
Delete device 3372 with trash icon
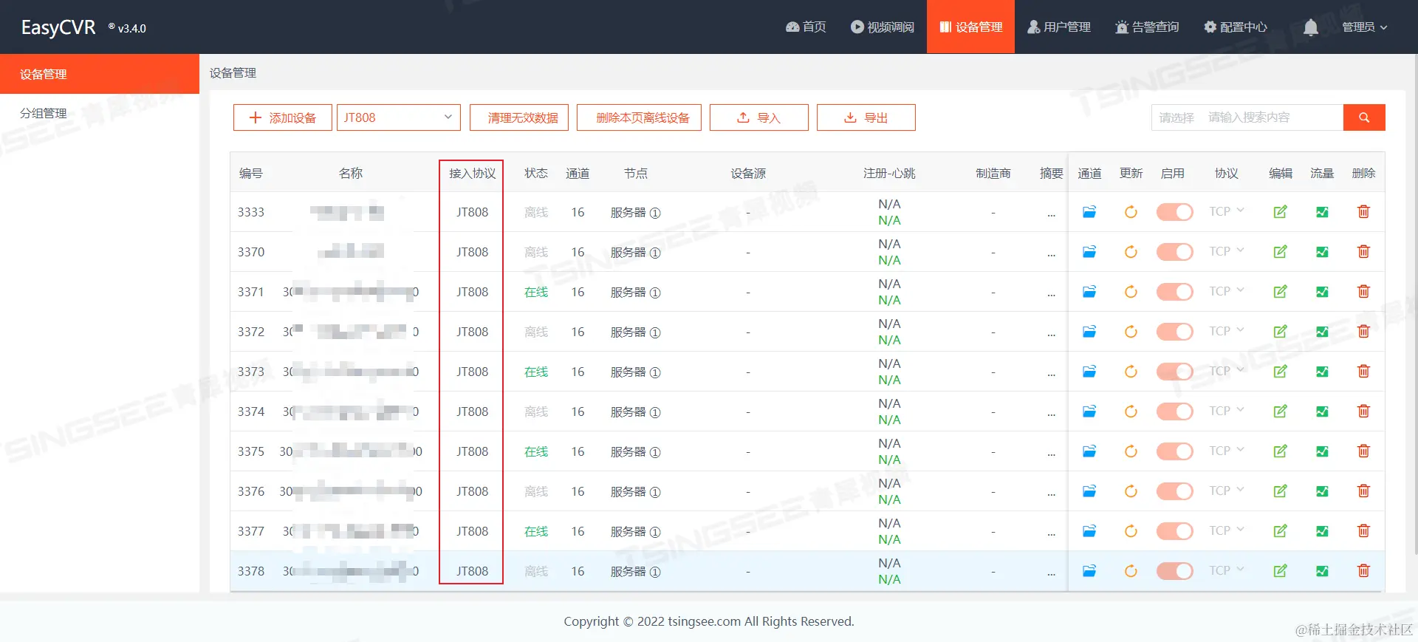tap(1363, 332)
